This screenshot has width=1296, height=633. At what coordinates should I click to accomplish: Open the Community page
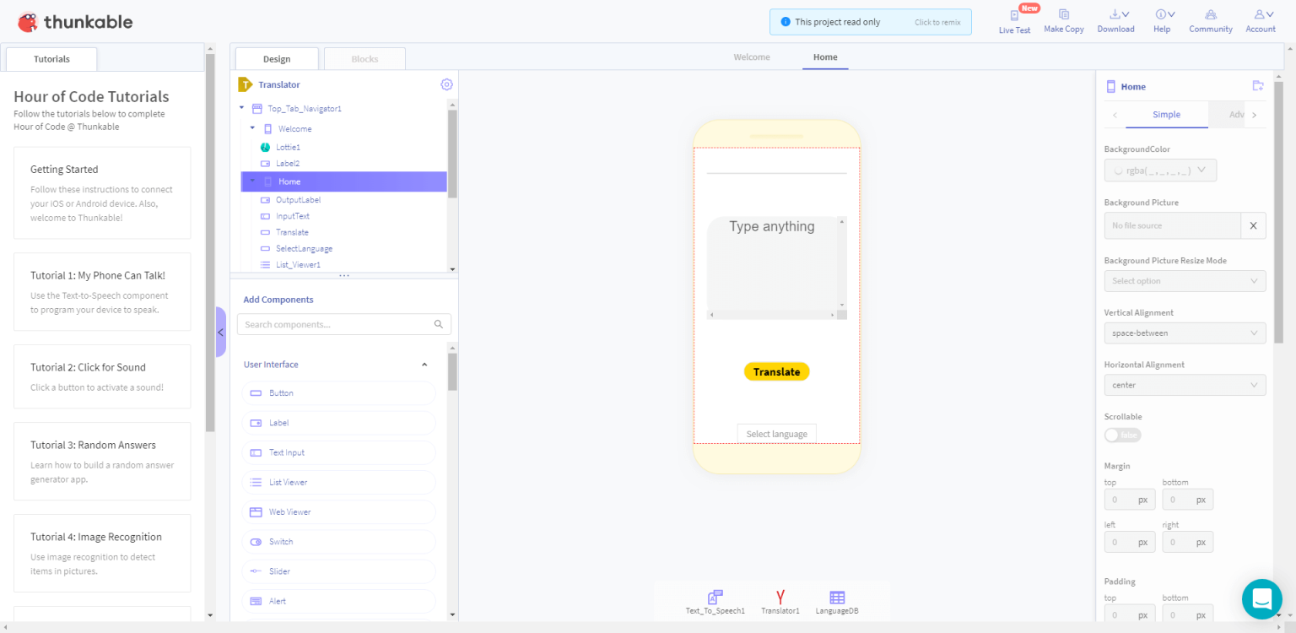click(1210, 20)
